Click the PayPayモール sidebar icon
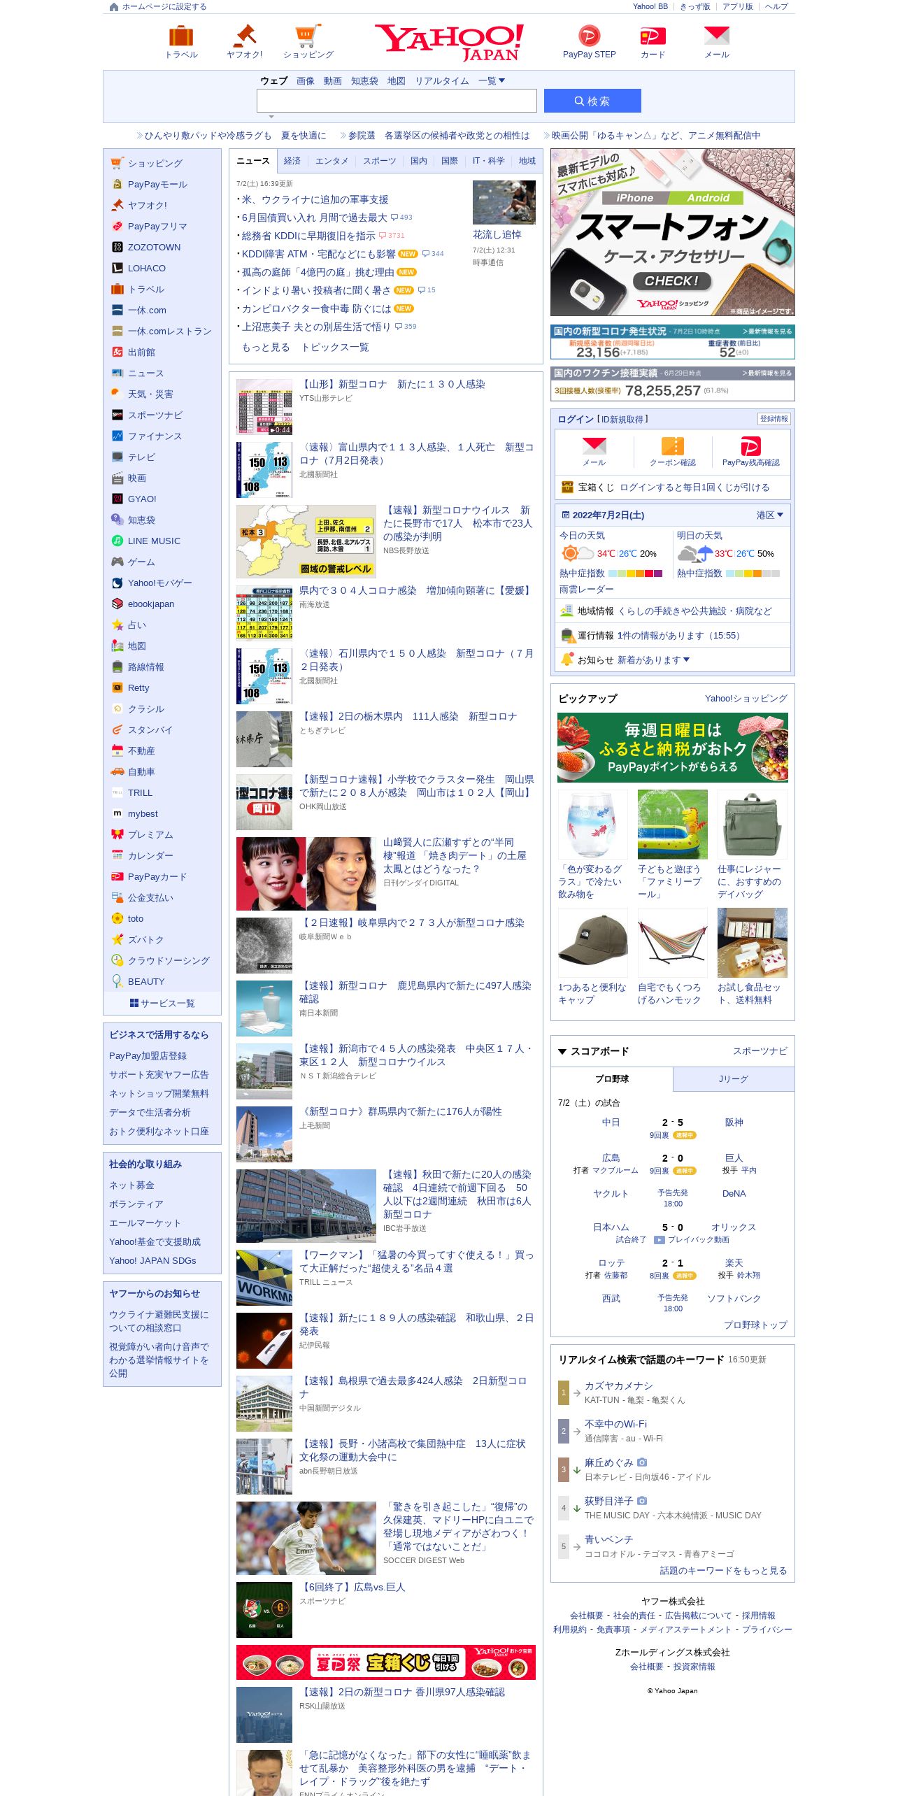This screenshot has width=898, height=1796. [117, 184]
